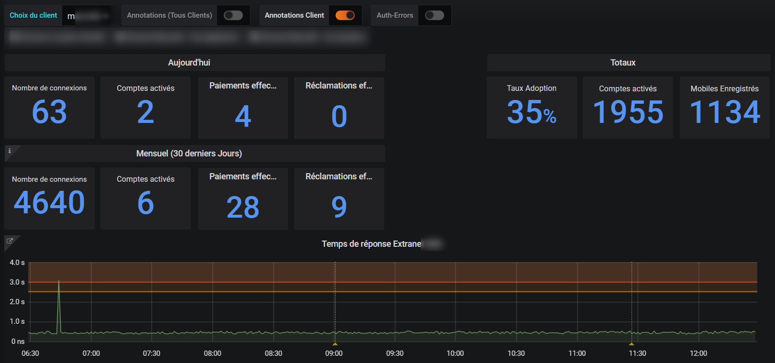Click the Auth-Errors label

pyautogui.click(x=395, y=15)
